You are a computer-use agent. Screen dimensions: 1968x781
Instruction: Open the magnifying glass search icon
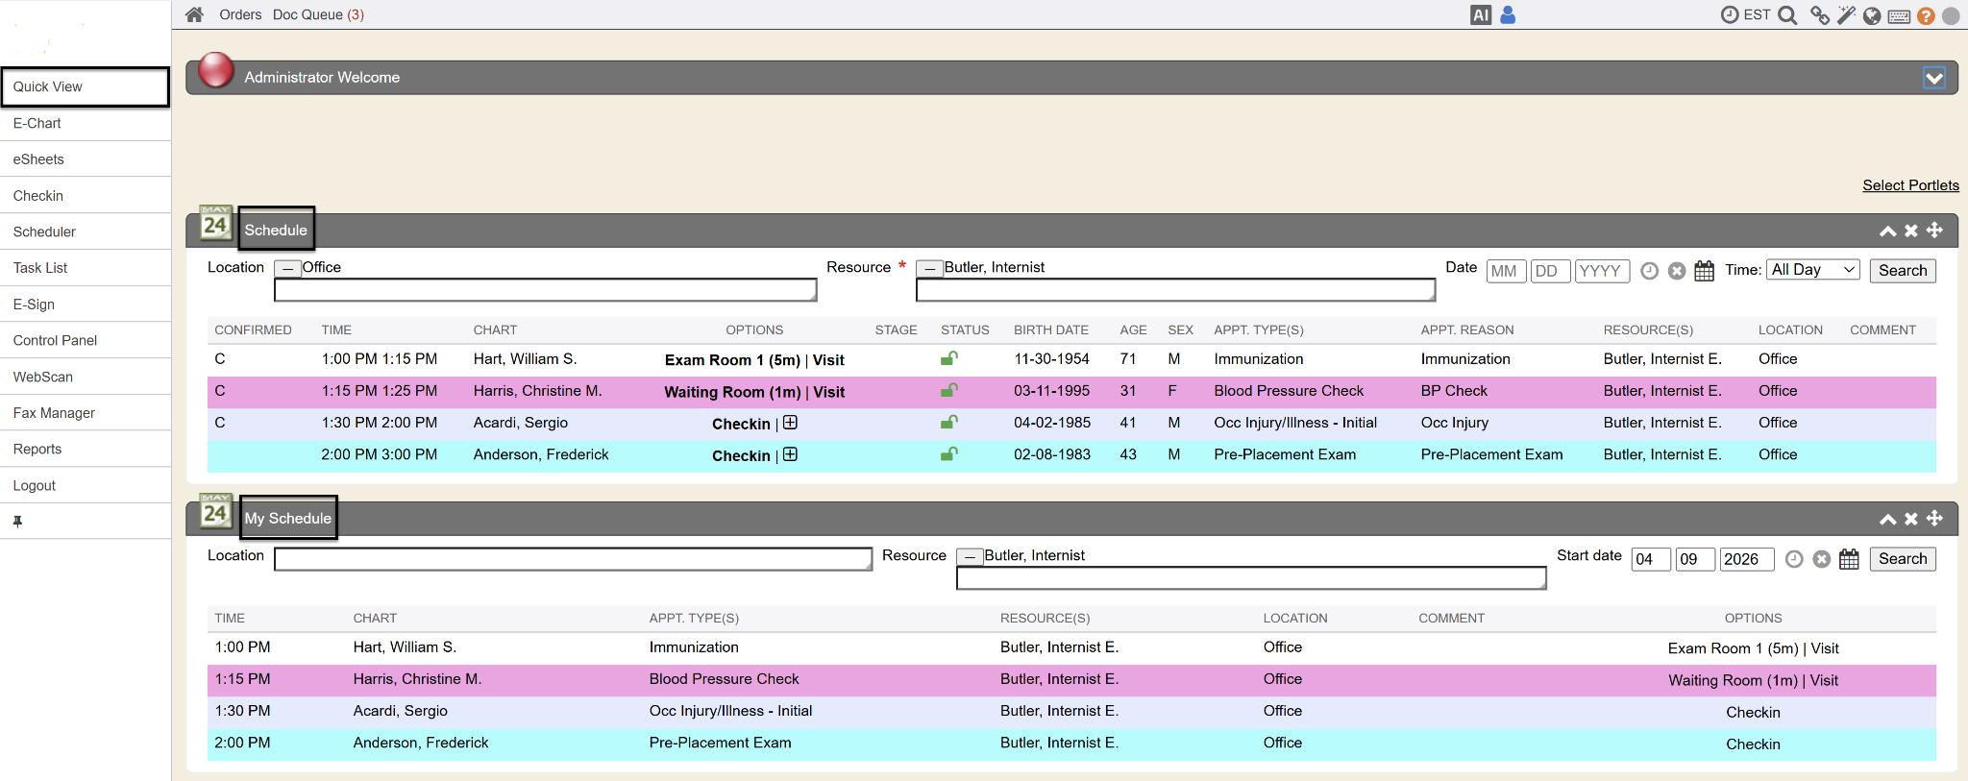tap(1787, 15)
